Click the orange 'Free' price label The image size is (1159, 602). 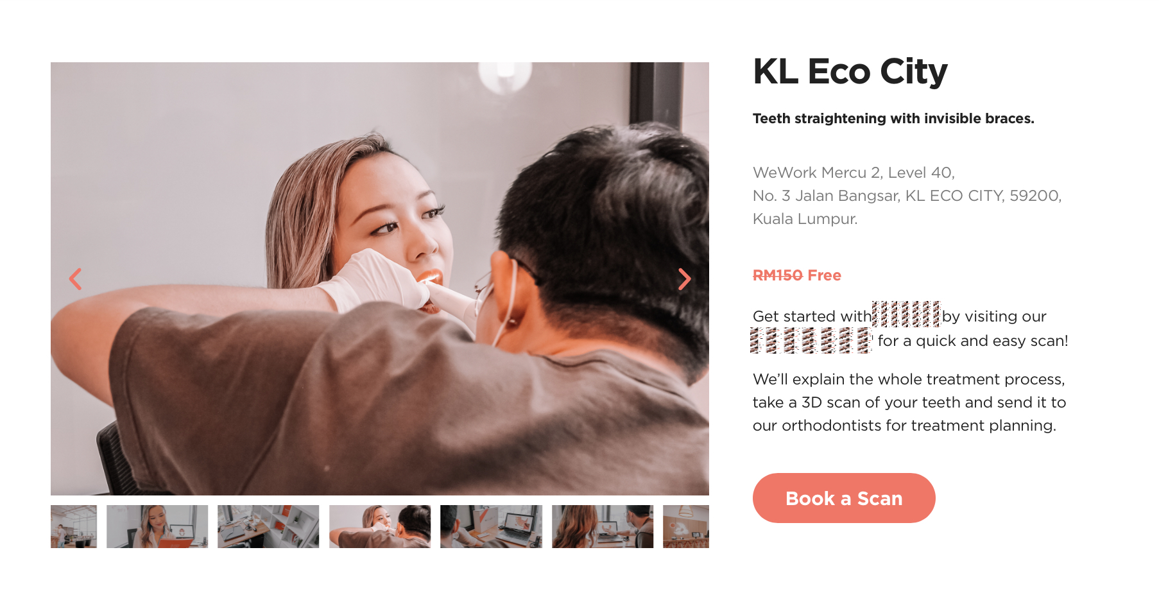[825, 275]
